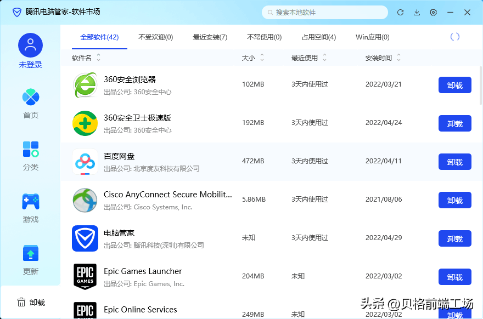Click the 102MB size value
Screen dimensions: 483x319
(x=253, y=84)
